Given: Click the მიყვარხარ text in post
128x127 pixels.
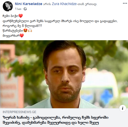Looking at the screenshot, I should (11, 36).
